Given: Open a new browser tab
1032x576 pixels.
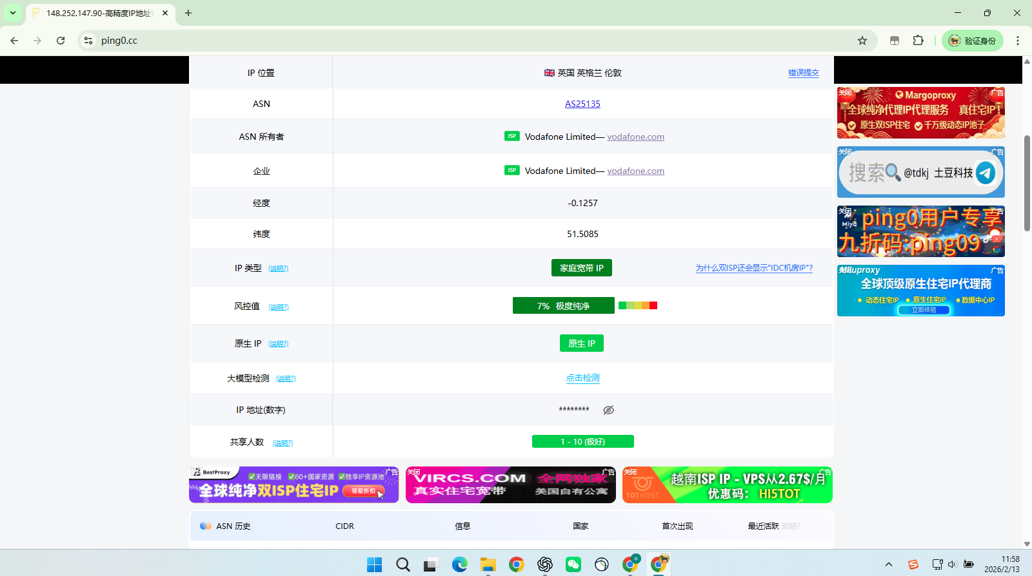Looking at the screenshot, I should [188, 13].
